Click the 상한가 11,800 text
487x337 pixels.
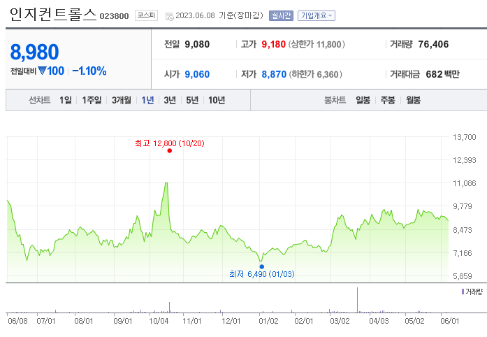pyautogui.click(x=317, y=44)
